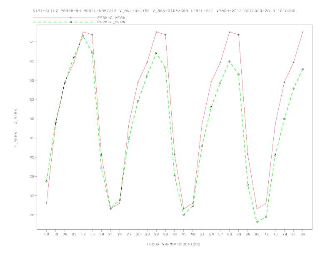Viewport: 330px width, 255px height.
Task: Click the O_MEAN plus marker at hour 84
Action: 302,32
